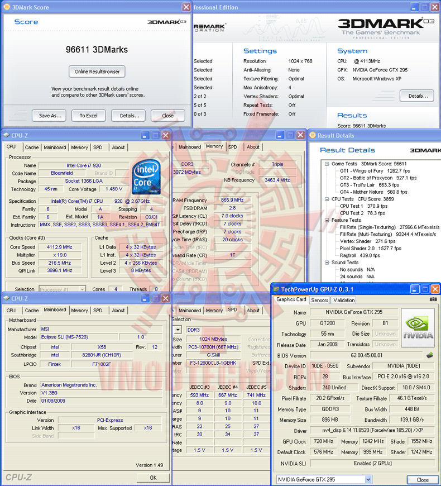This screenshot has width=441, height=486.
Task: Click the 3DMark Score window title icon
Action: coord(7,7)
